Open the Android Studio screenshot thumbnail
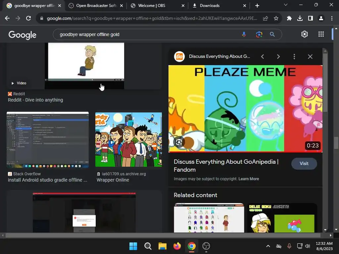 [48, 140]
